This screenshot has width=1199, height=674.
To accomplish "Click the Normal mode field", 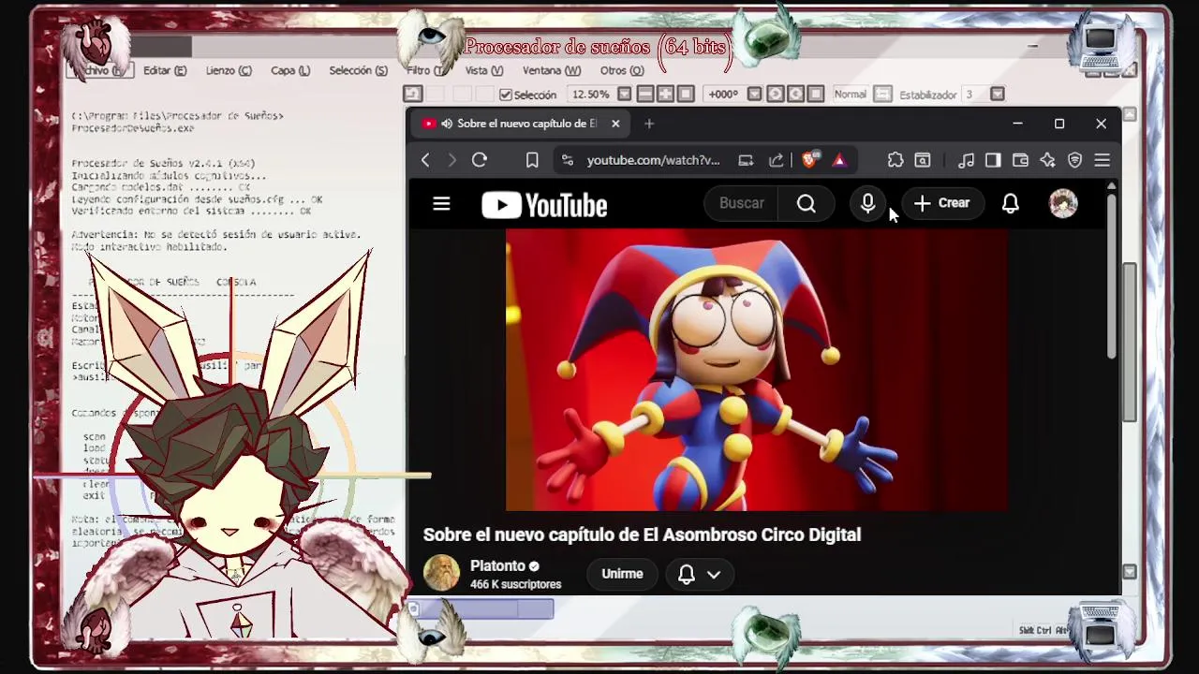I will (850, 94).
